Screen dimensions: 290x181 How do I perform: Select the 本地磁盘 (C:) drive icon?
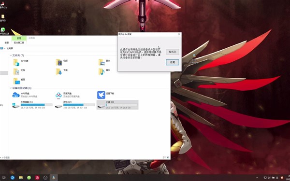pos(16,105)
